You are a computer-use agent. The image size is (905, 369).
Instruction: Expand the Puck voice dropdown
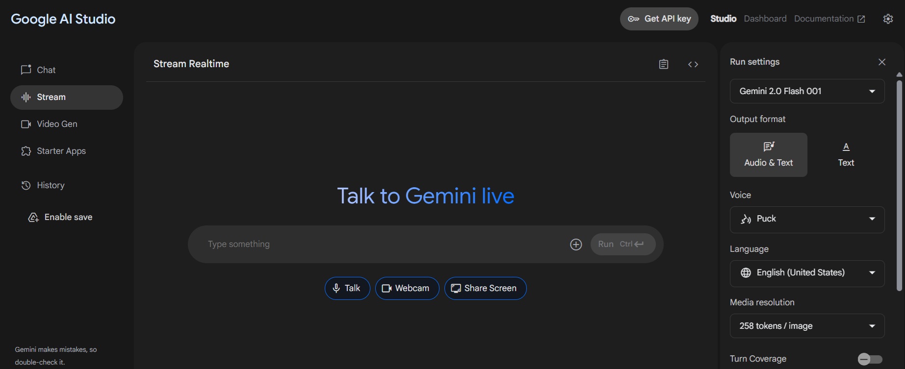[x=807, y=219]
